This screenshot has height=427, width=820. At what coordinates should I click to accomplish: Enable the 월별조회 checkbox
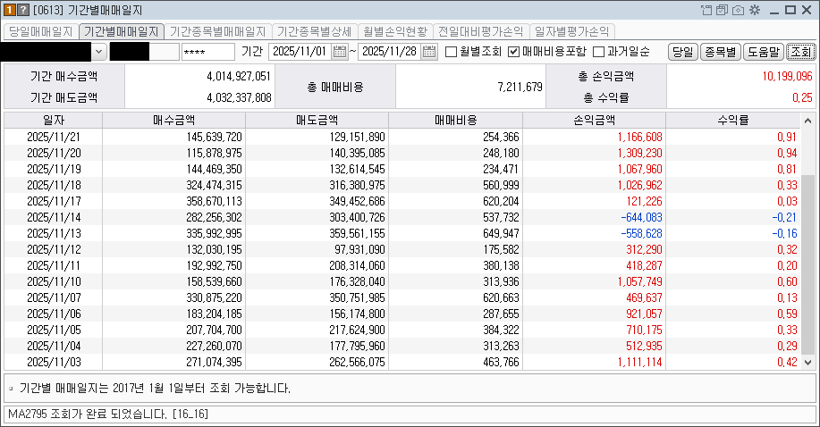coord(452,52)
